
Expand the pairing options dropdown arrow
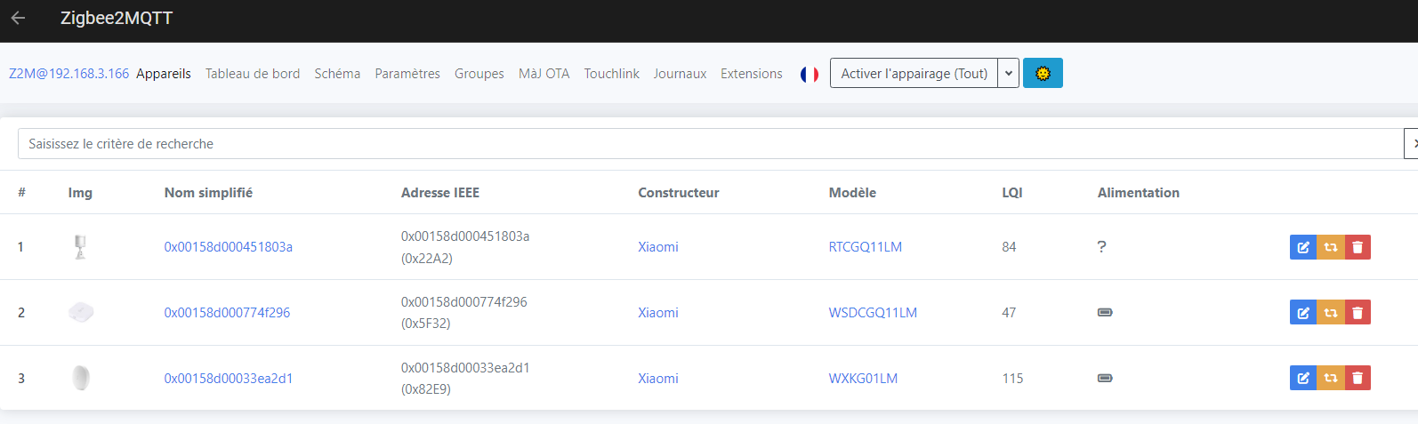pos(1009,74)
